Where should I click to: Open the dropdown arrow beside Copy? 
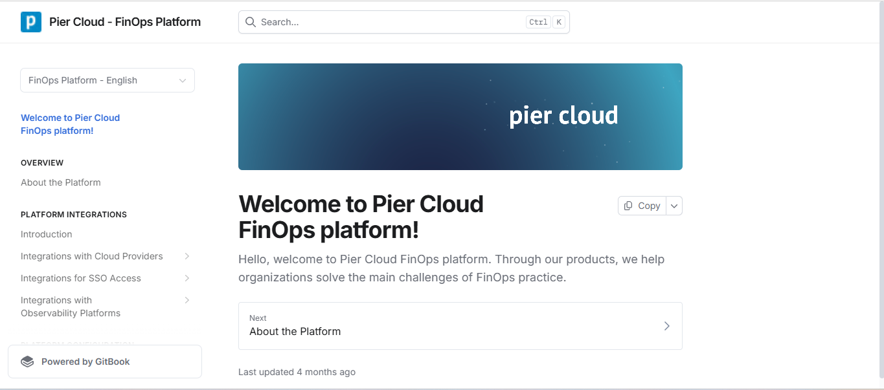674,206
